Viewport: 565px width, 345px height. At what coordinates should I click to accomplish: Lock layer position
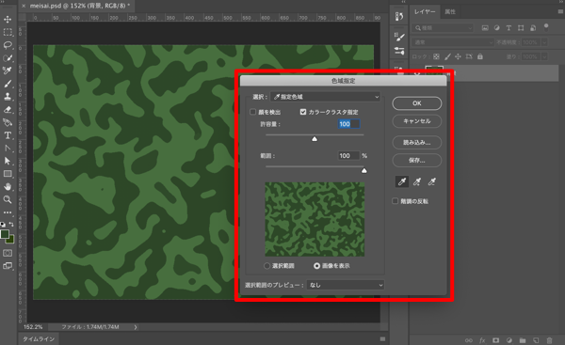point(458,56)
